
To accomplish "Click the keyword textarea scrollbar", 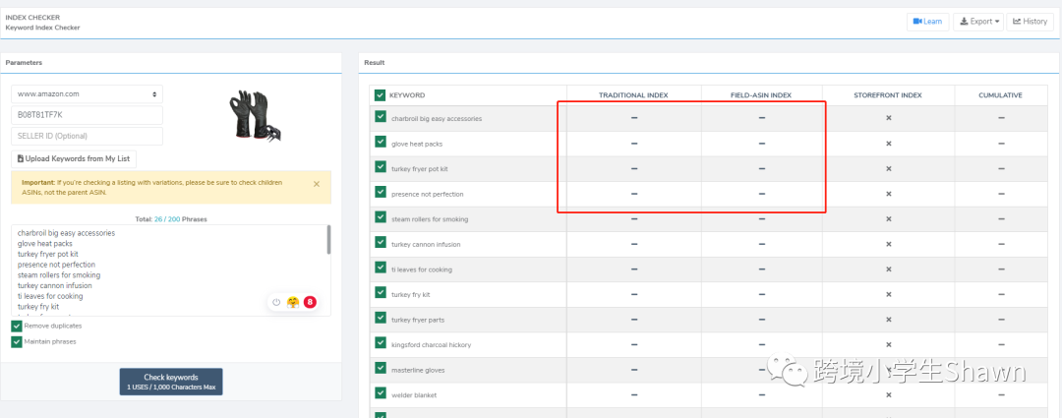I will pos(328,241).
